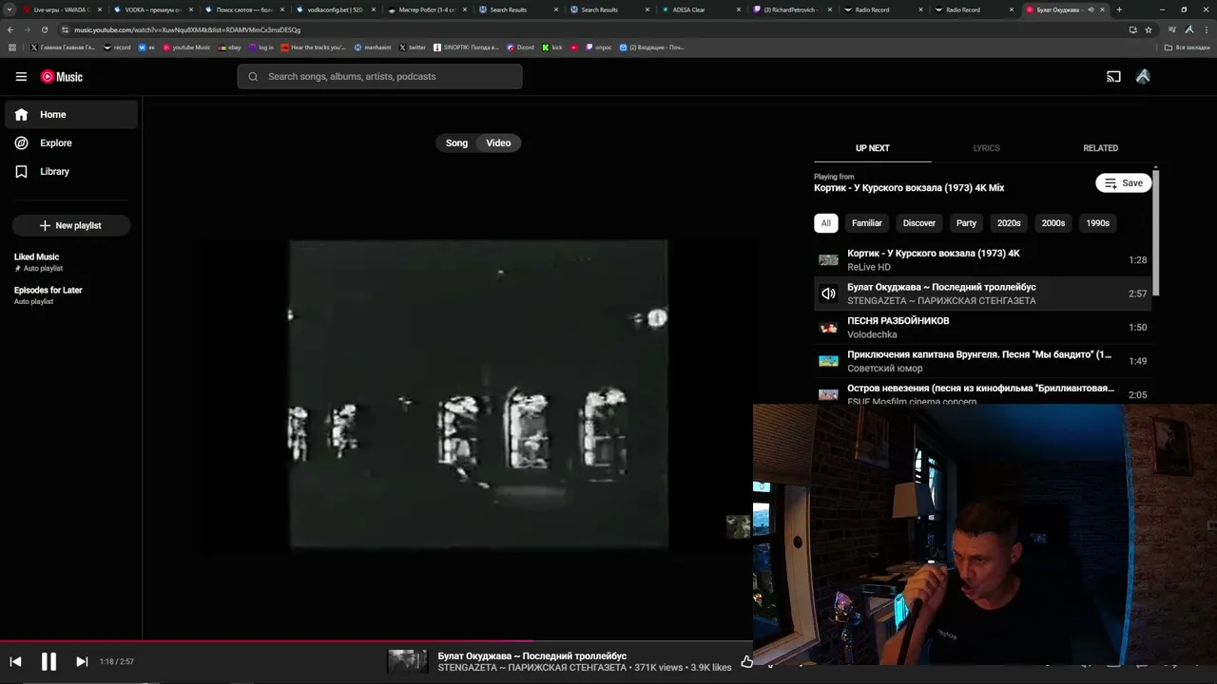Play 'ПЕСНЯ РАЗБОЙНИКОВ' from the queue
This screenshot has height=684, width=1217.
point(983,328)
